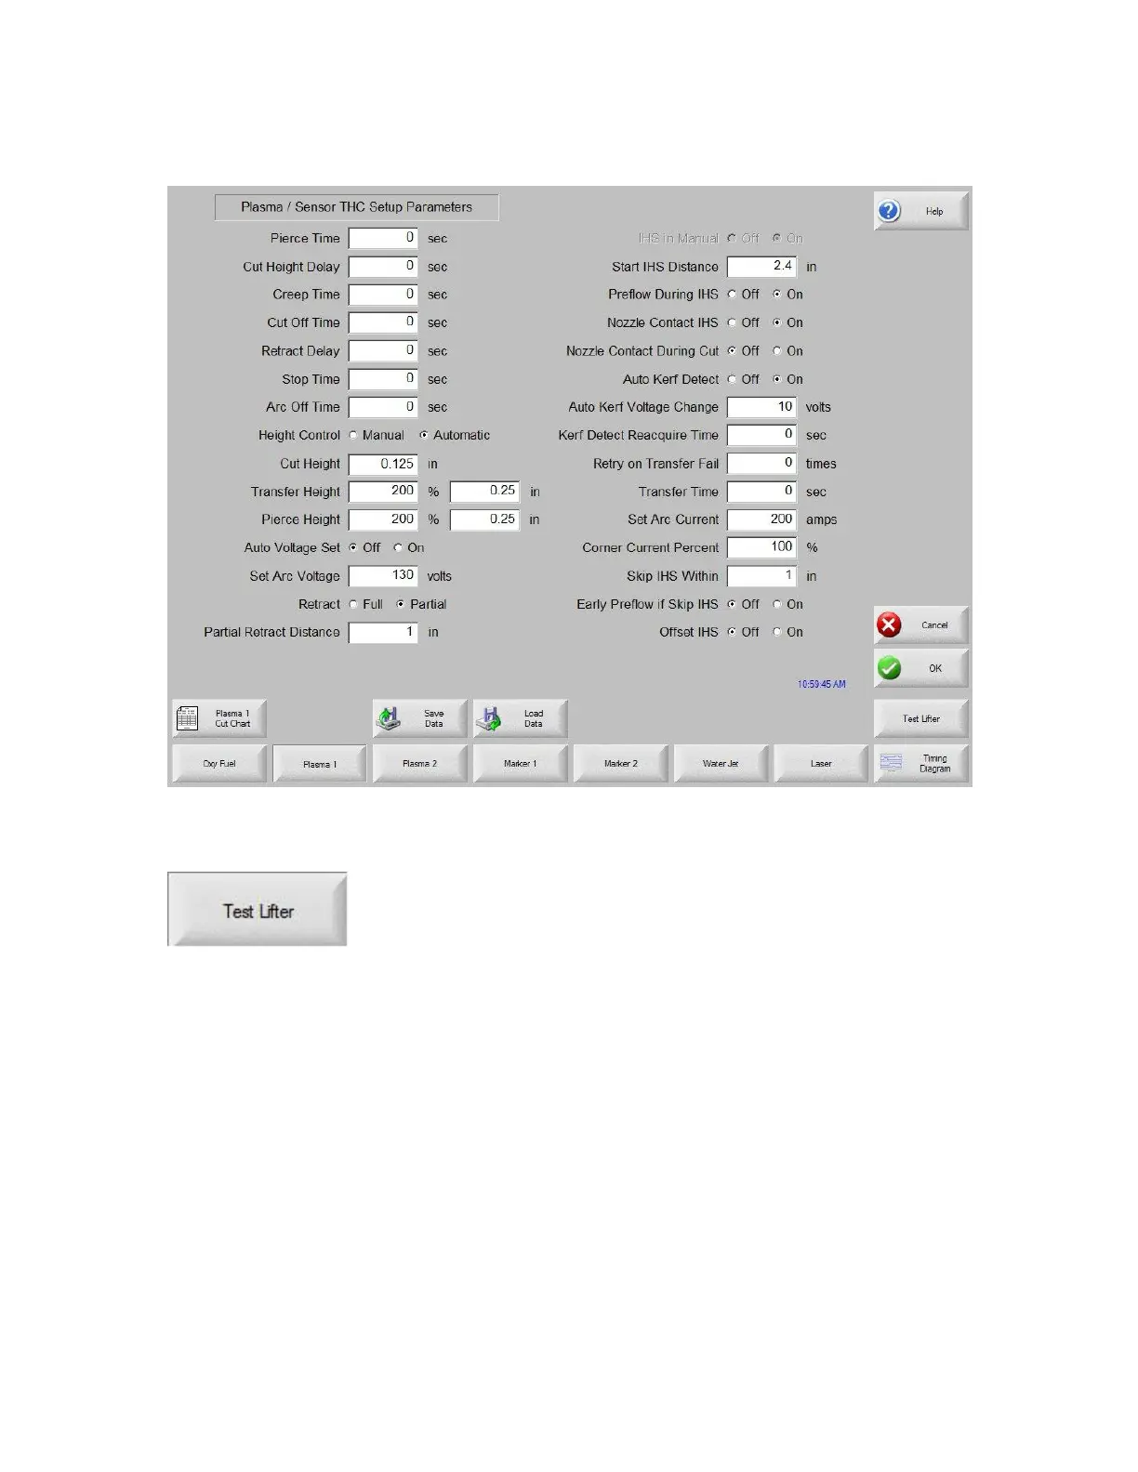This screenshot has height=1472, width=1138.
Task: Switch to the Water Jet tab
Action: click(721, 764)
